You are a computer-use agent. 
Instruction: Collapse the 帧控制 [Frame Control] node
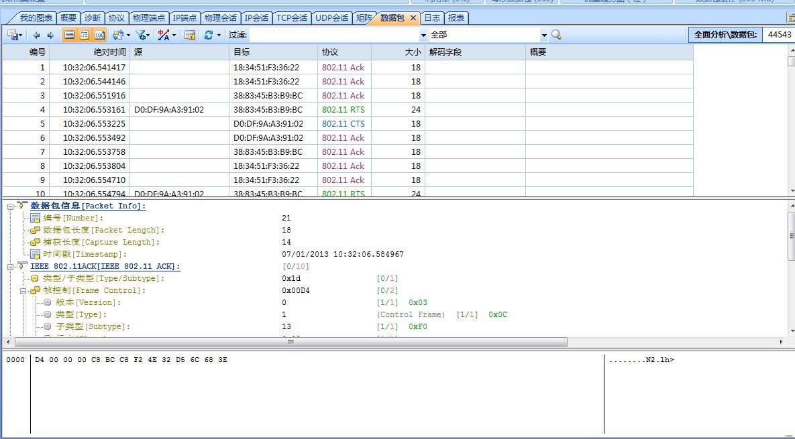pos(23,291)
